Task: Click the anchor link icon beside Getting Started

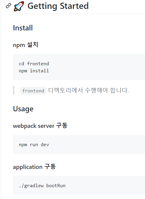Action: [9, 6]
